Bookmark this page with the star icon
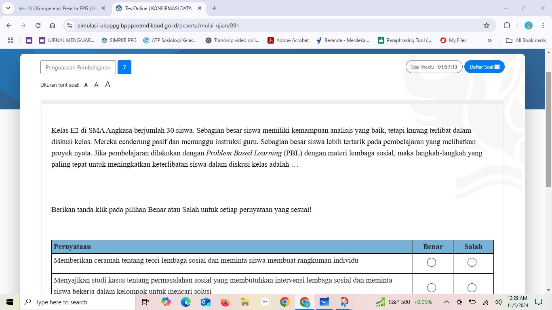This screenshot has width=552, height=310. (x=487, y=25)
